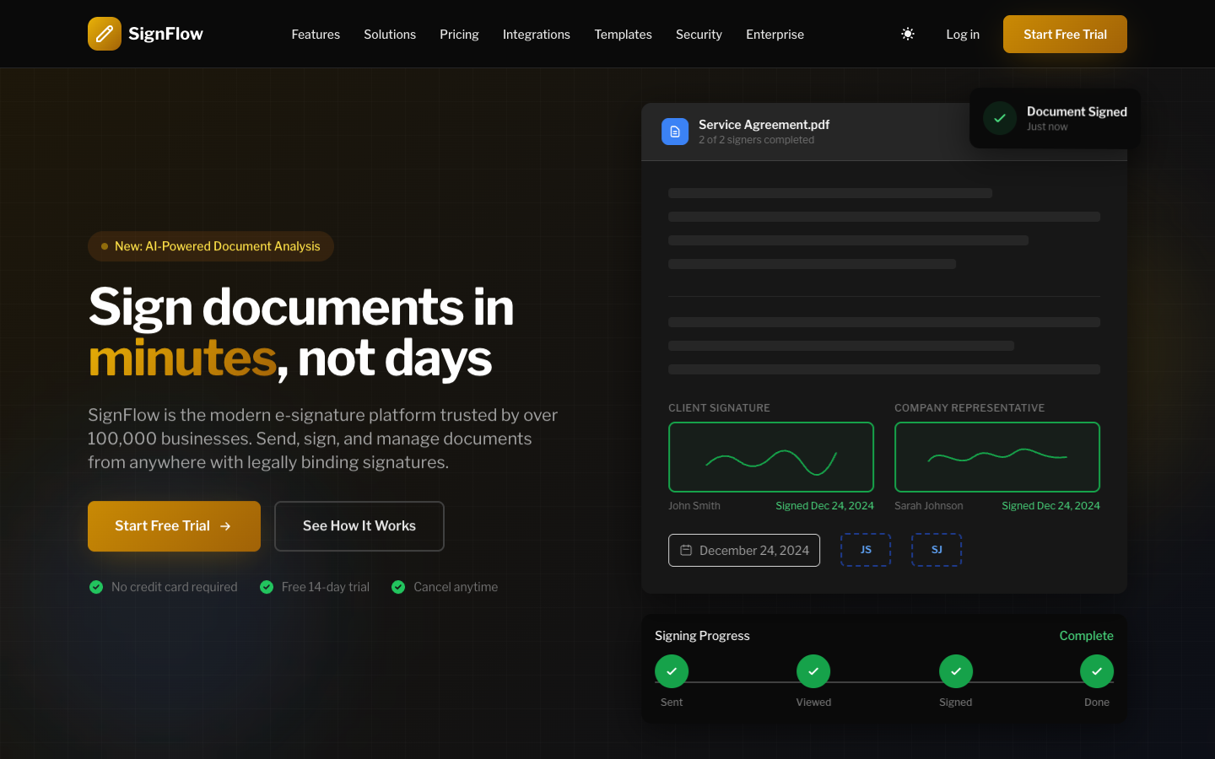Open the Integrations menu
1215x759 pixels.
(x=536, y=34)
